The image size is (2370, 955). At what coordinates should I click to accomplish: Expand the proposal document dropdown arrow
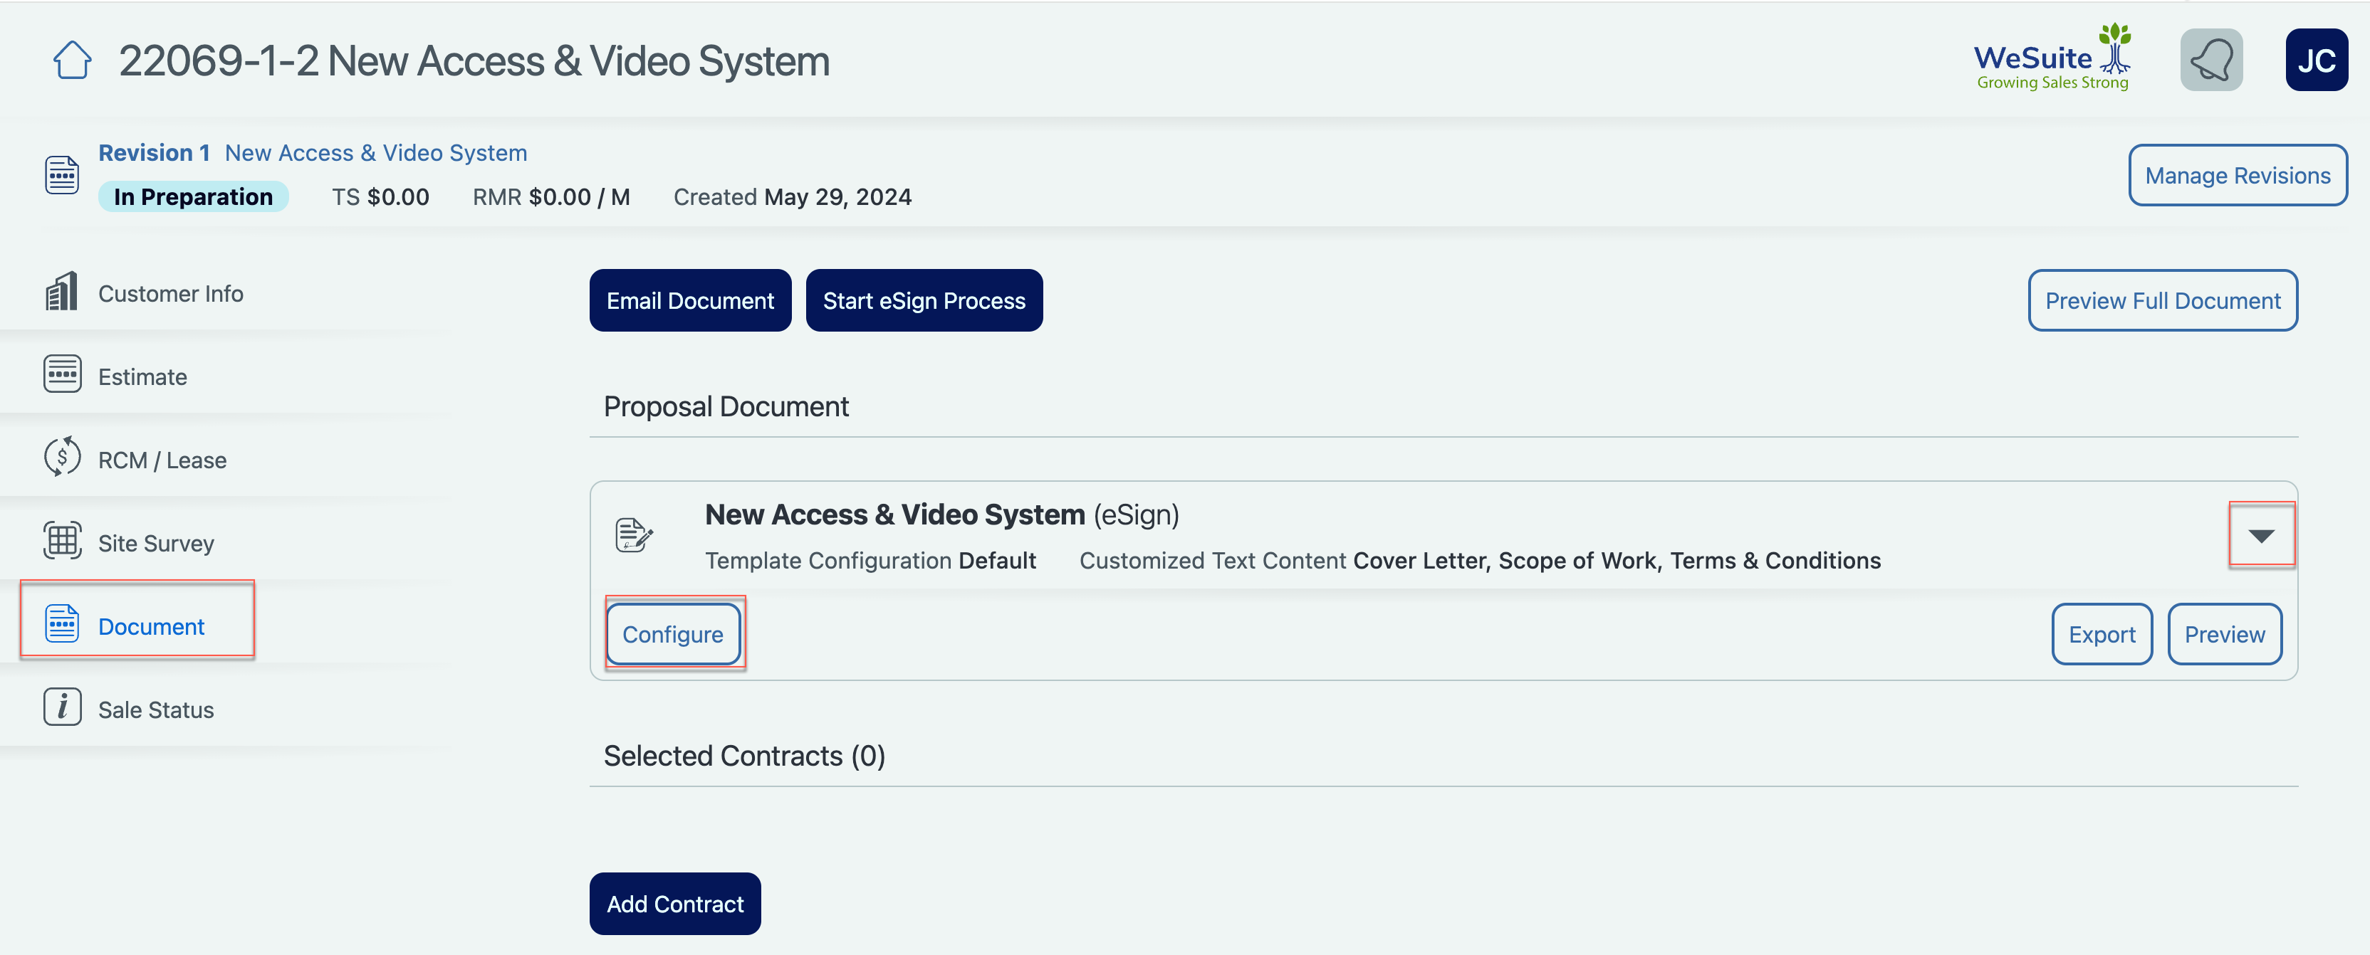tap(2260, 535)
